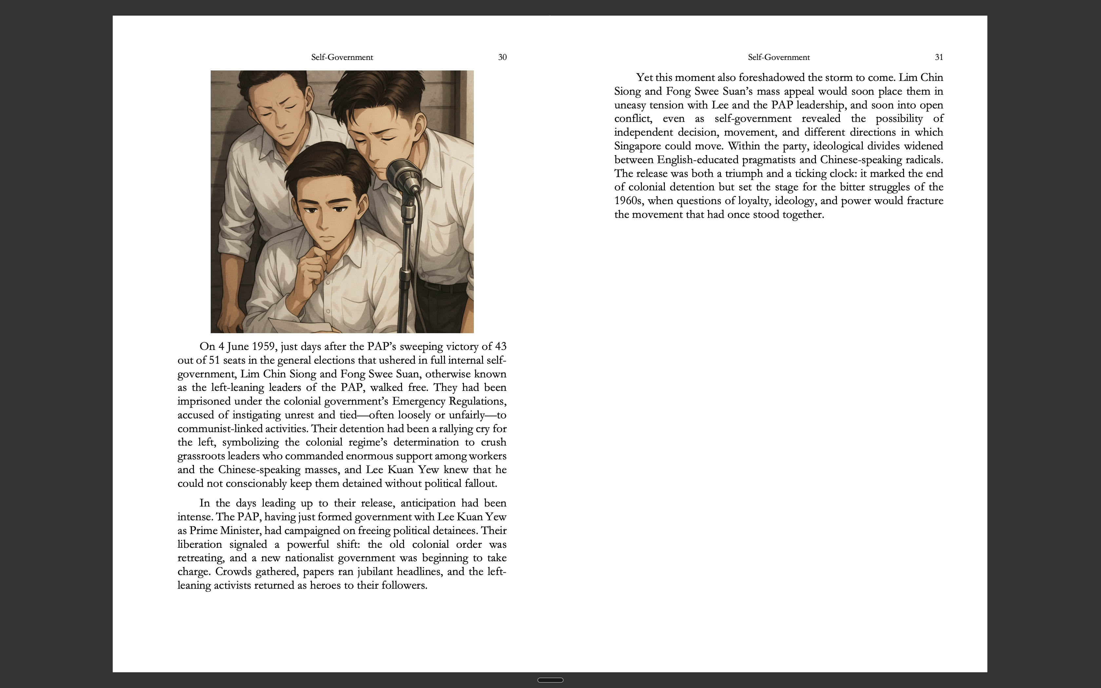Click the blank area of page 31
The height and width of the screenshot is (688, 1101).
coord(779,432)
